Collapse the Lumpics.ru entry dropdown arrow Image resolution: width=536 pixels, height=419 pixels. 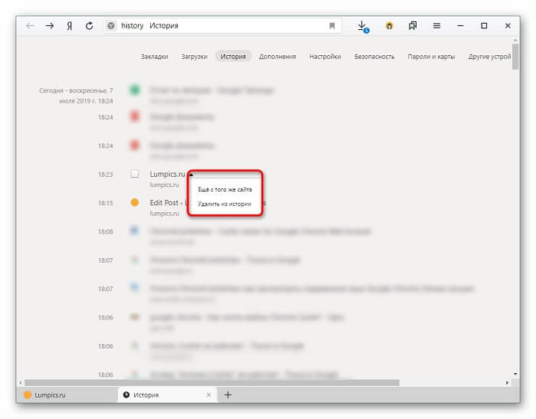(191, 175)
